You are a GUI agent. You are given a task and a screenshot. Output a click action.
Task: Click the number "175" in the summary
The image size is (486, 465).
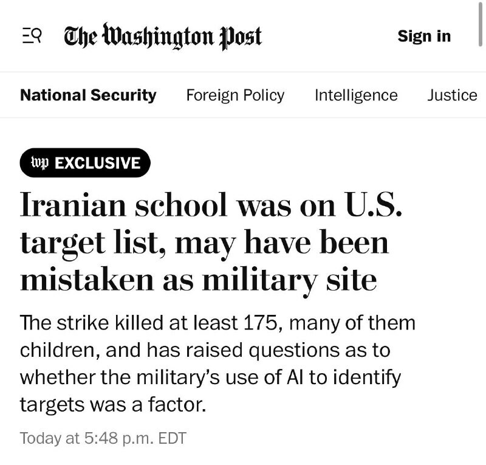[259, 323]
